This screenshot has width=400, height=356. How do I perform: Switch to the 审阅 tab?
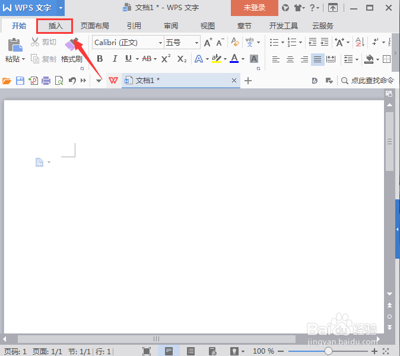coord(171,26)
